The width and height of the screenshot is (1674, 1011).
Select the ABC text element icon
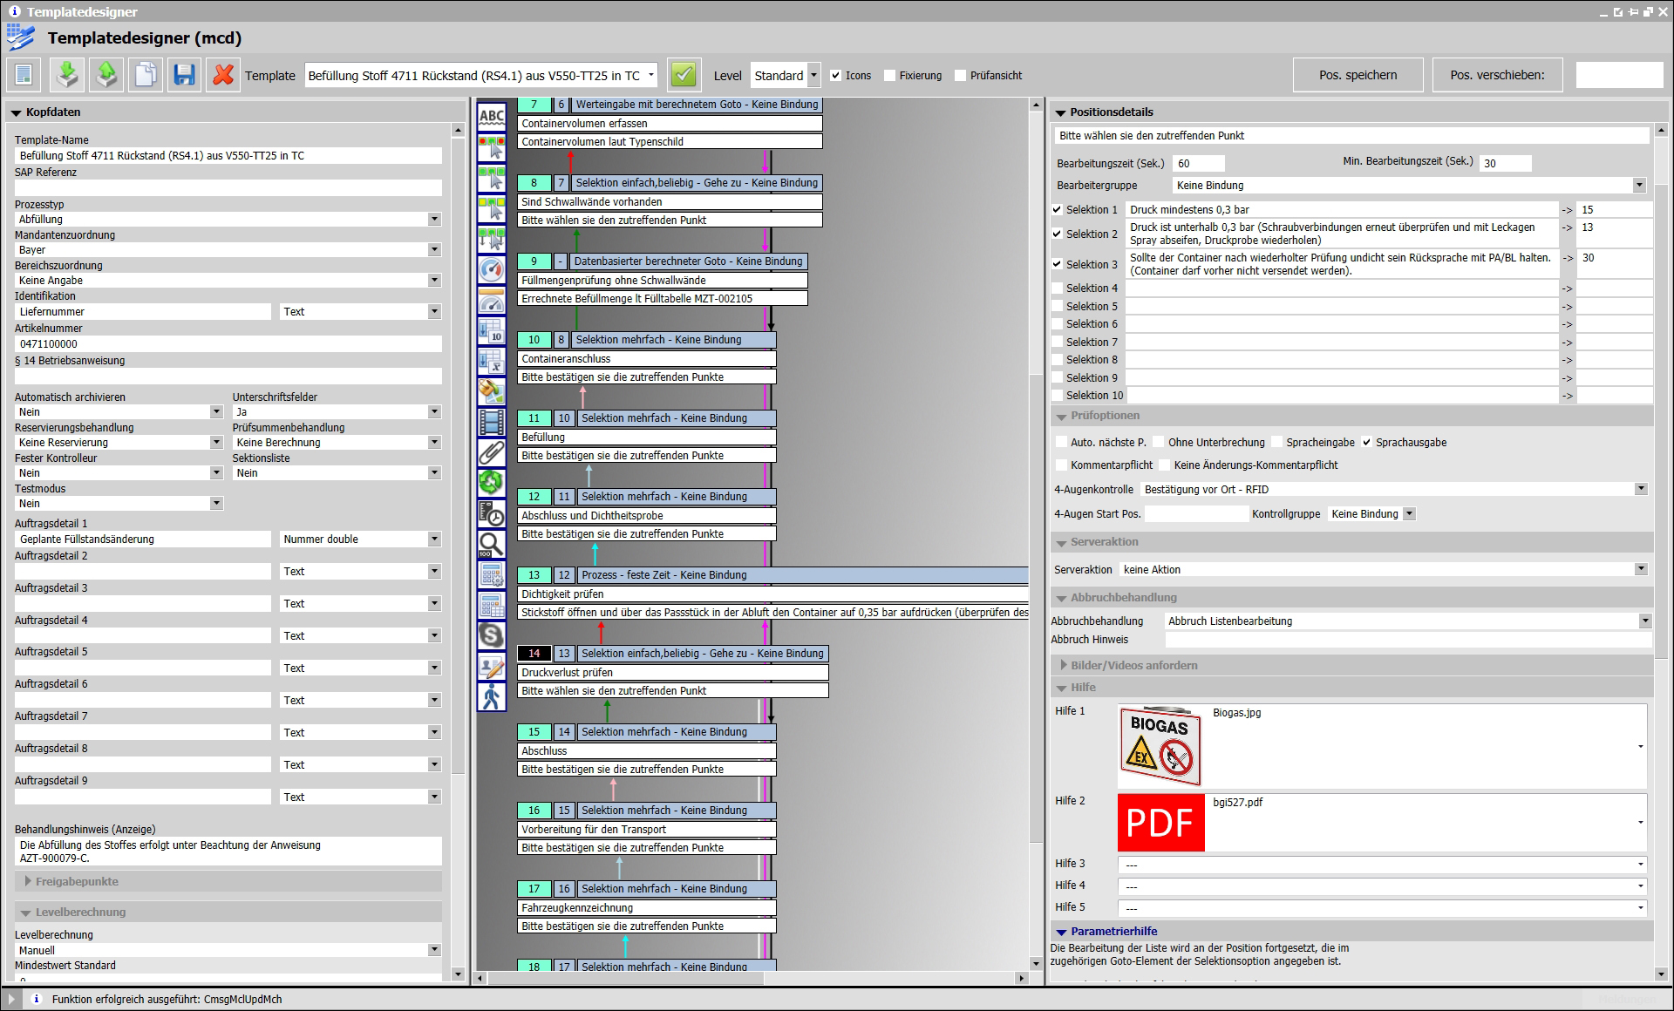[492, 117]
